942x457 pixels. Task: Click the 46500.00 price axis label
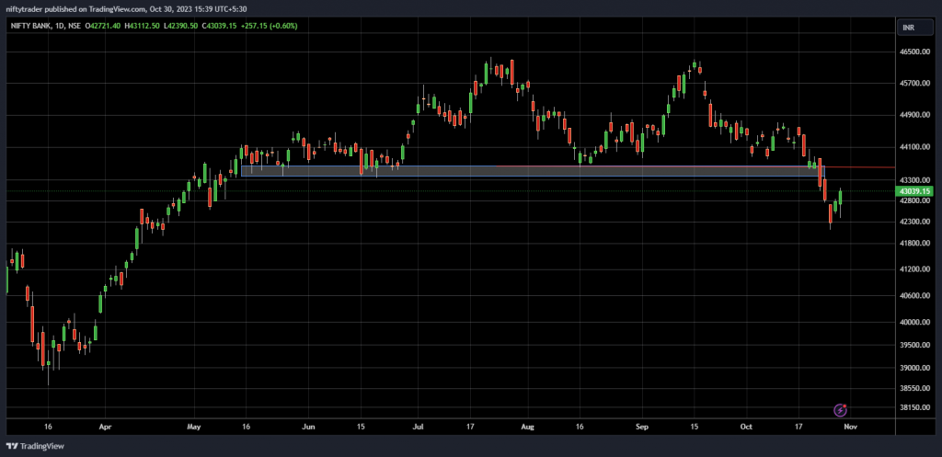[915, 52]
